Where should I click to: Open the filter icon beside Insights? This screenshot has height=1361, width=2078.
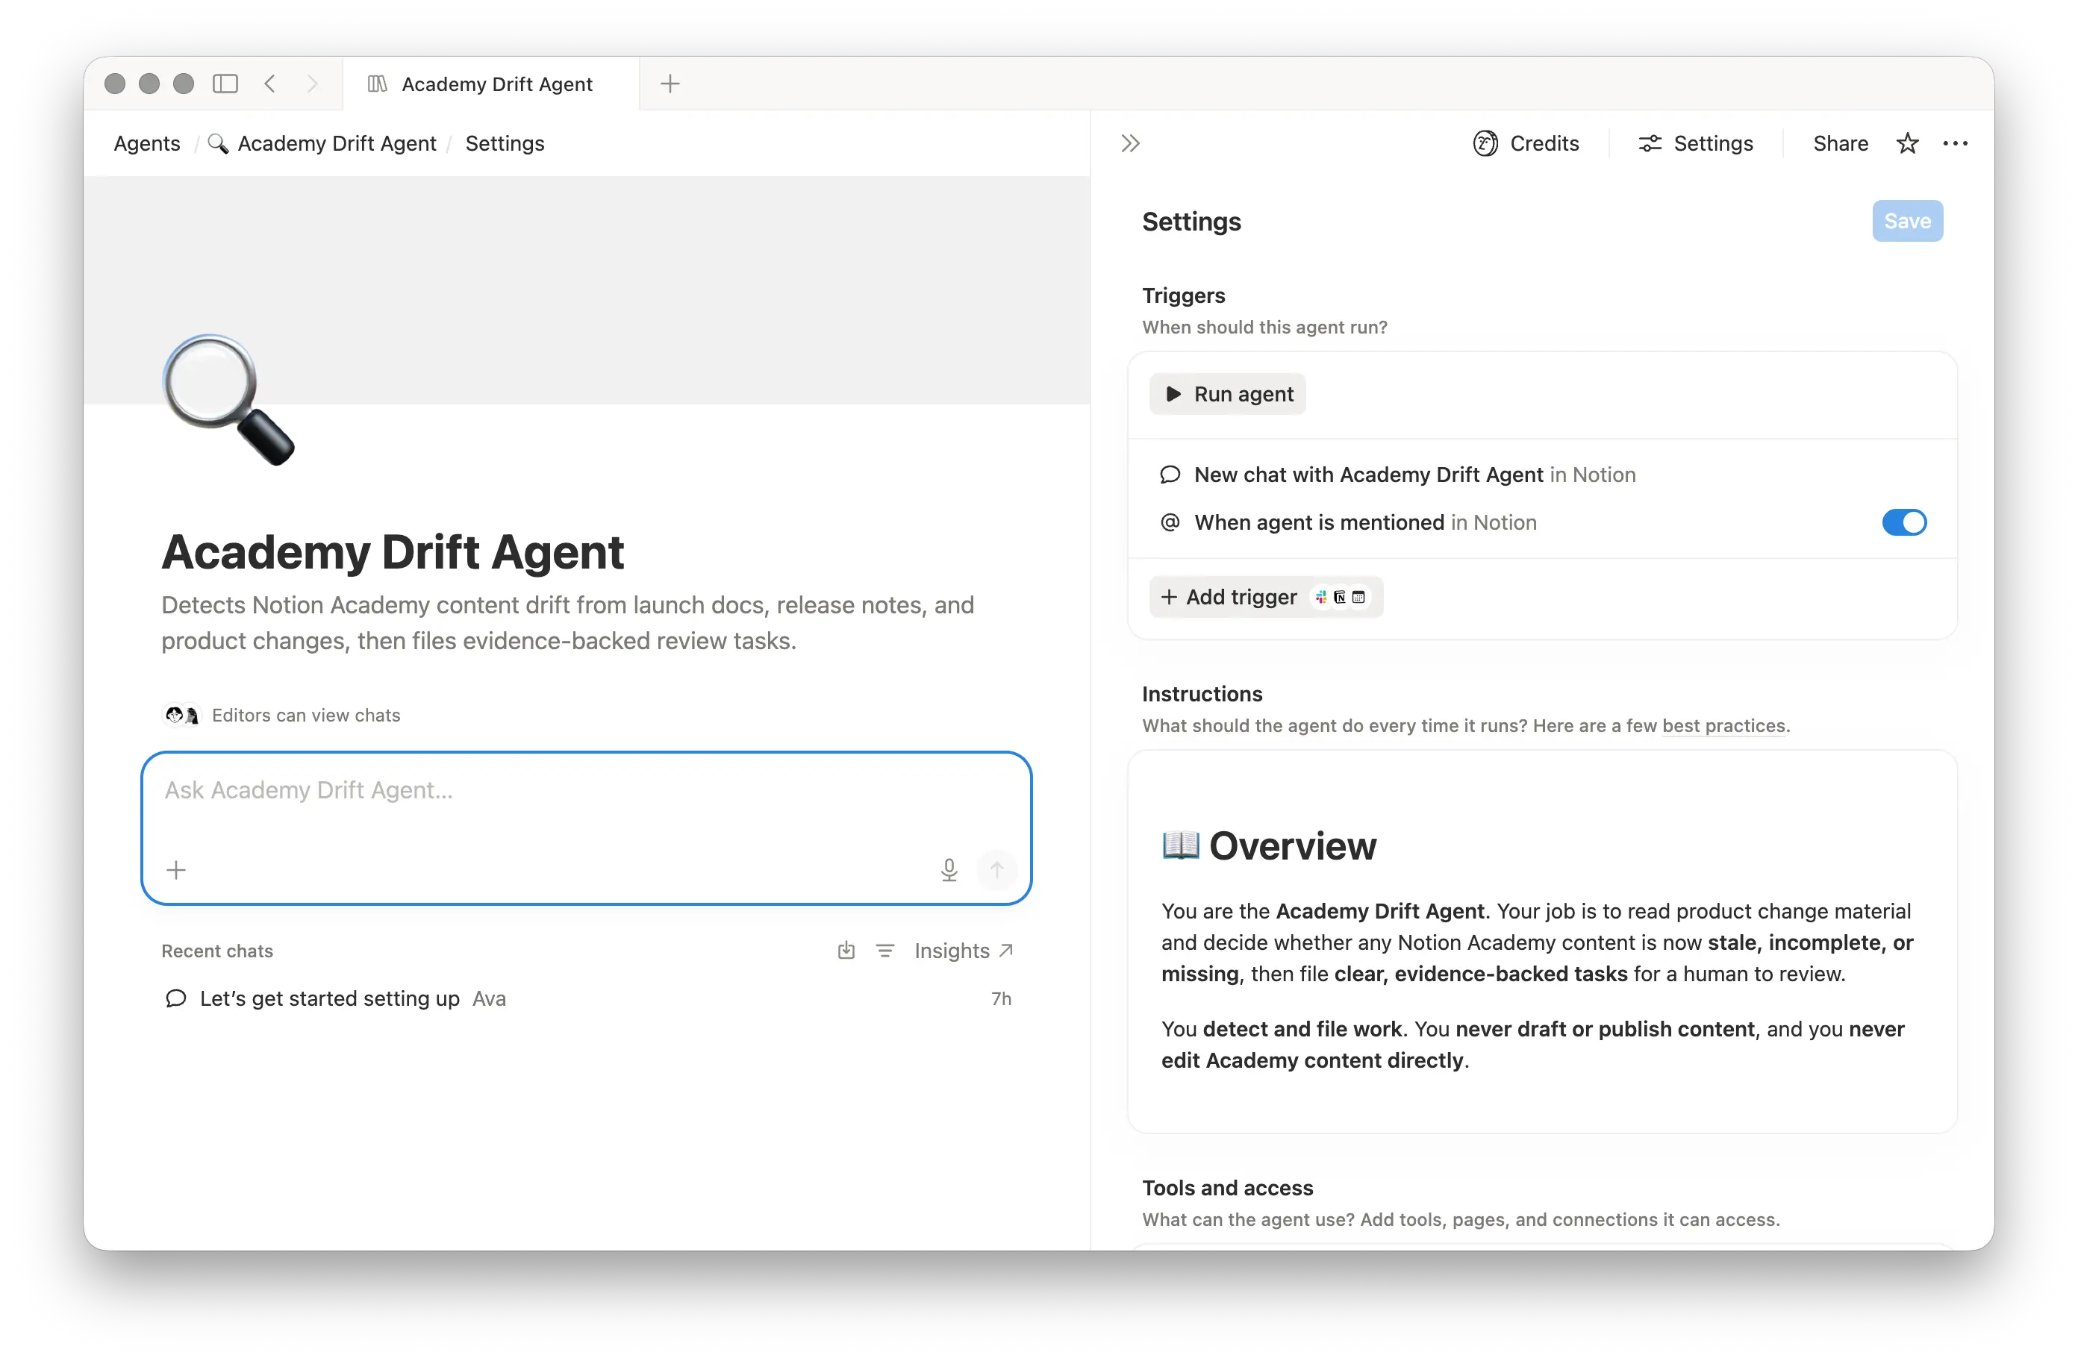(x=884, y=951)
